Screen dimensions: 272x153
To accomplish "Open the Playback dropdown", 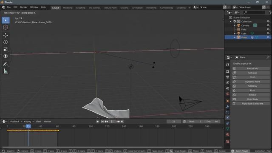I will 16,122.
